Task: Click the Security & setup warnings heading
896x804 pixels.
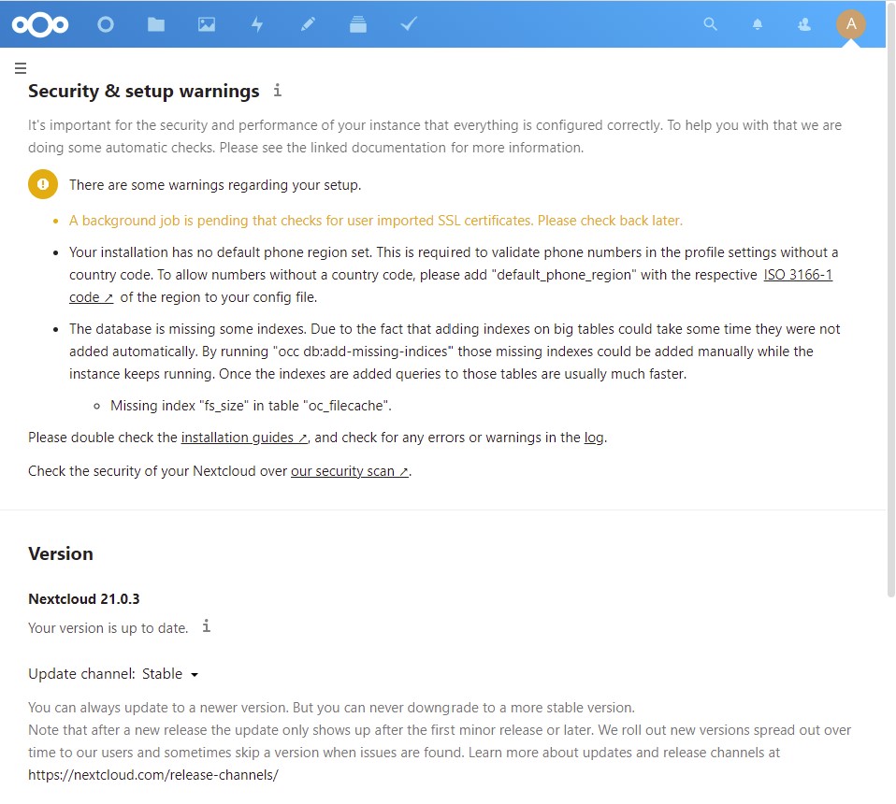Action: (x=143, y=91)
